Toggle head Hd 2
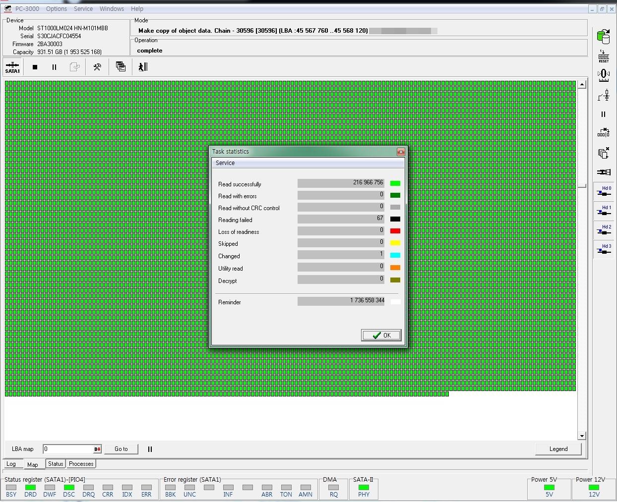The image size is (617, 502). coord(604,230)
